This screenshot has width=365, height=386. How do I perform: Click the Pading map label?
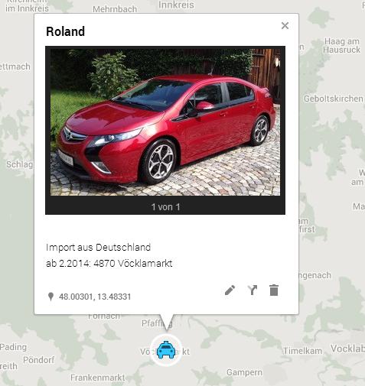(13, 347)
